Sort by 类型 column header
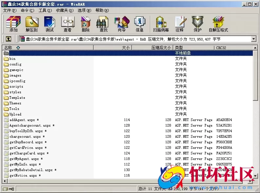 [194, 48]
